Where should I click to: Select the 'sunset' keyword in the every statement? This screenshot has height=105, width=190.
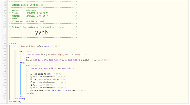tap(47, 46)
